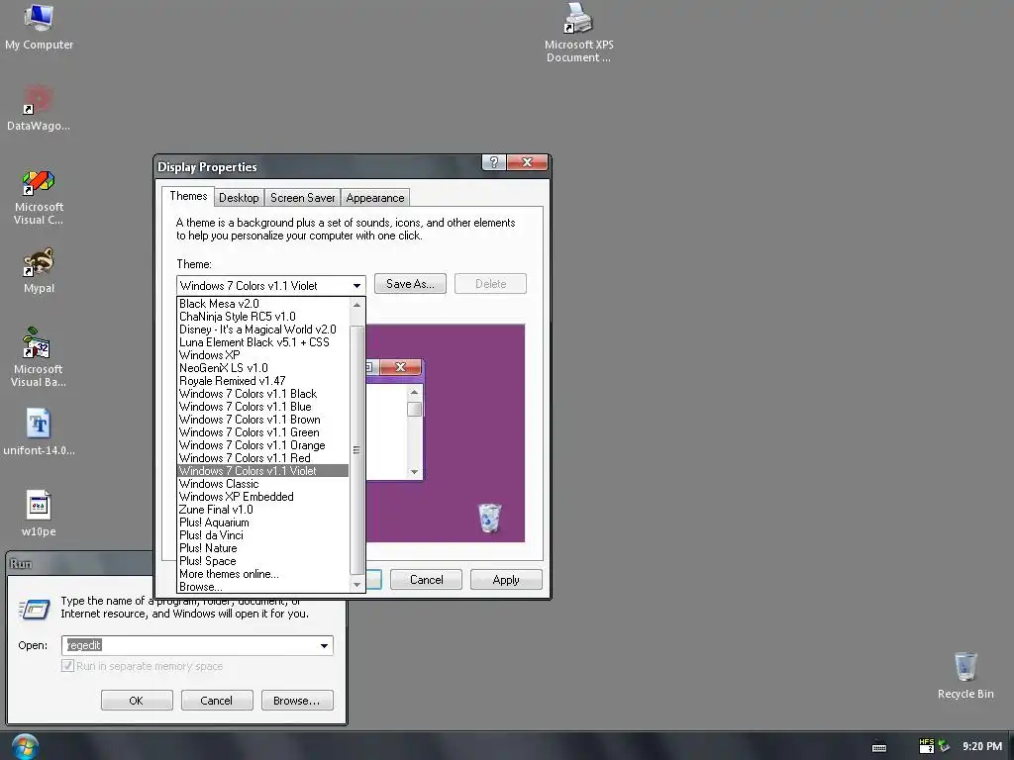Open the Recycle Bin on desktop
Screen dimensions: 1014x760
(x=965, y=675)
